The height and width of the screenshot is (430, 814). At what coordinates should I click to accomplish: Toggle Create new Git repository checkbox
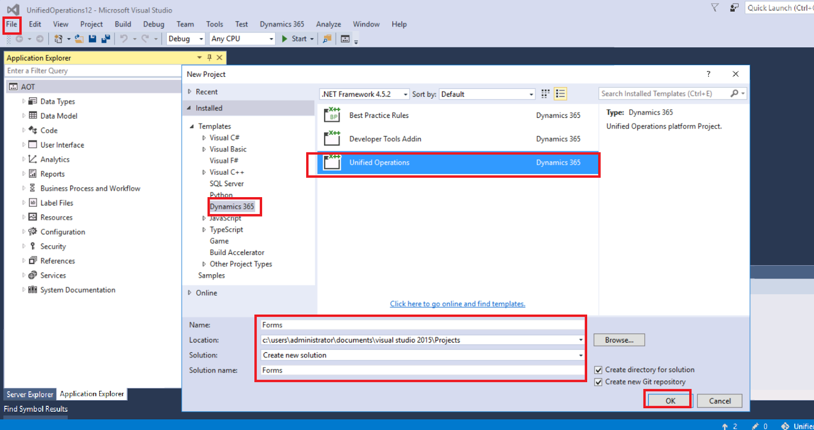click(598, 382)
